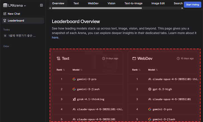Image resolution: width=203 pixels, height=122 pixels.
Task: Click Anthropic icon for rank 1 in WebDev card
Action: tap(150, 79)
